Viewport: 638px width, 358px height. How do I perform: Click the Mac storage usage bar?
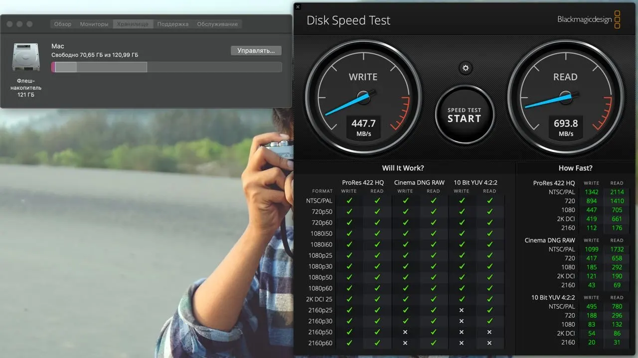pos(166,67)
